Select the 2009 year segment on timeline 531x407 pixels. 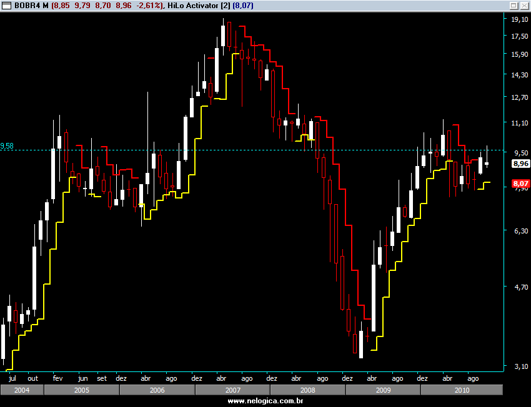click(x=383, y=390)
